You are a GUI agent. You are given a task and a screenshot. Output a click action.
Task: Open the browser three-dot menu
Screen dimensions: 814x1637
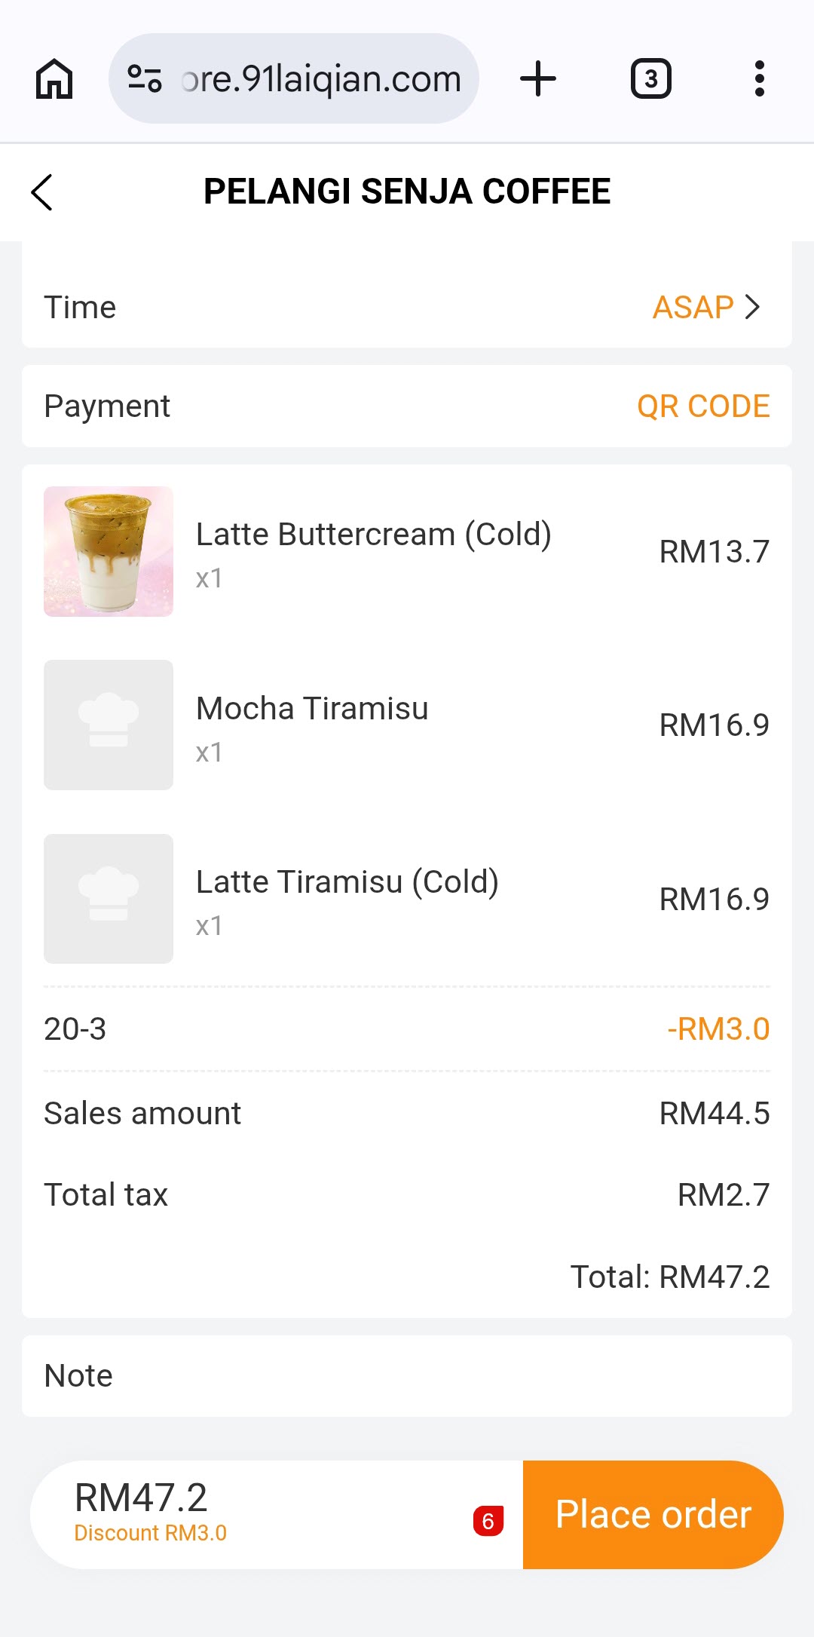[x=759, y=78]
